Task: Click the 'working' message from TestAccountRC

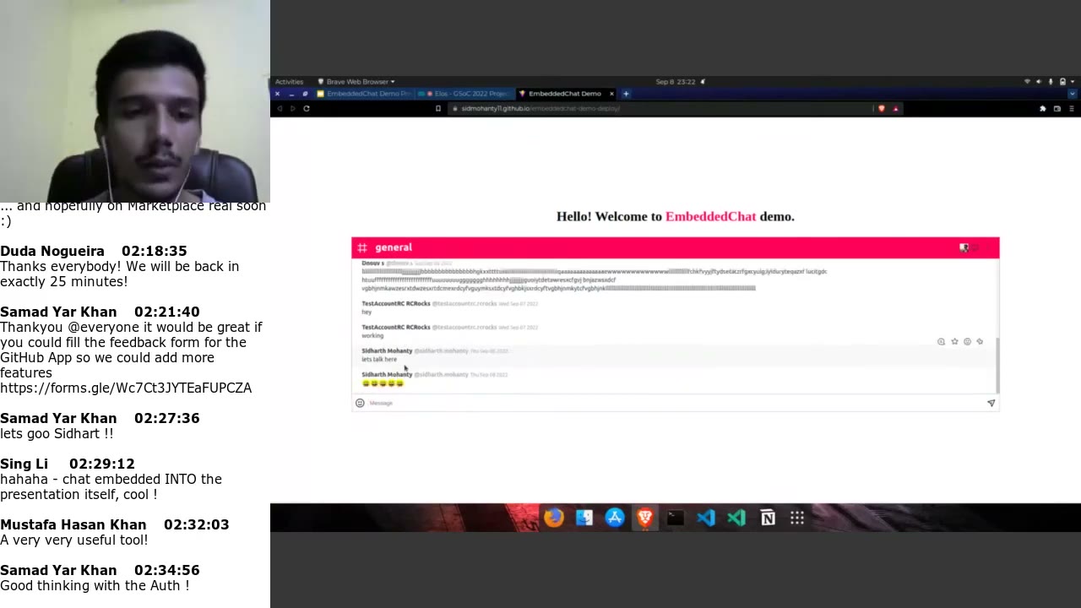Action: (372, 335)
